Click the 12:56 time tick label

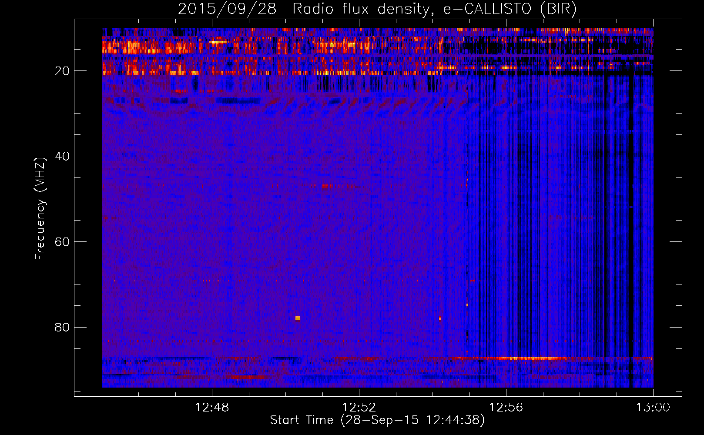point(506,408)
